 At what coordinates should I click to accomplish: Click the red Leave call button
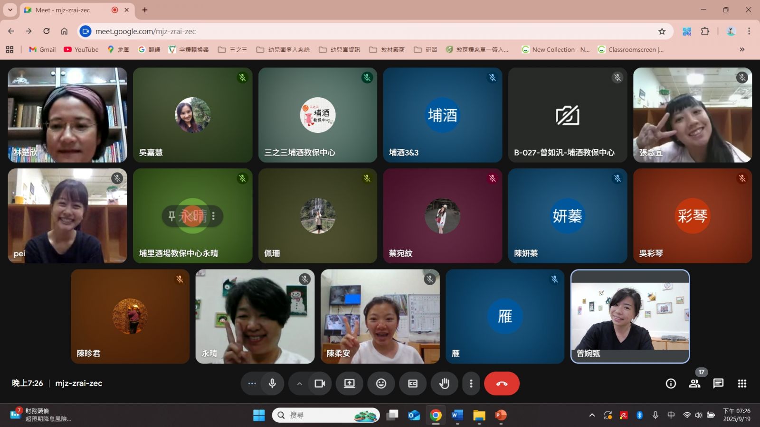502,383
